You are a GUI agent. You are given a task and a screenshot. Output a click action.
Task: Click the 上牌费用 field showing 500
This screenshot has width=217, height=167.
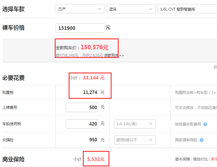tap(82, 108)
